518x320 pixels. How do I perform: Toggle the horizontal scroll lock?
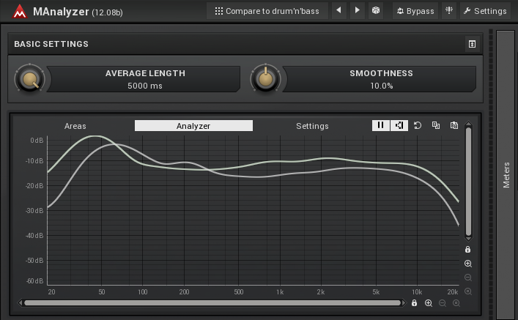[x=415, y=302]
